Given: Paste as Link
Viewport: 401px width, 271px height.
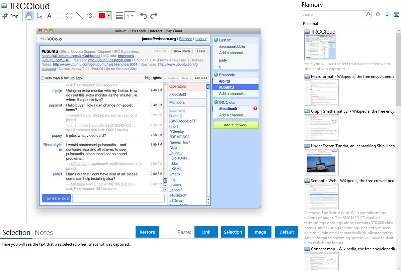Looking at the screenshot, I should coord(206,232).
